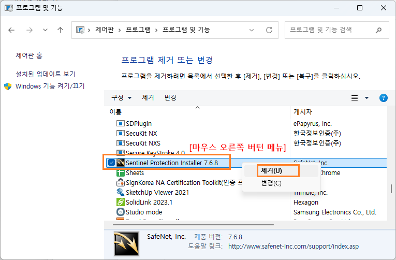Click the window title bar app icon

[x=9, y=8]
